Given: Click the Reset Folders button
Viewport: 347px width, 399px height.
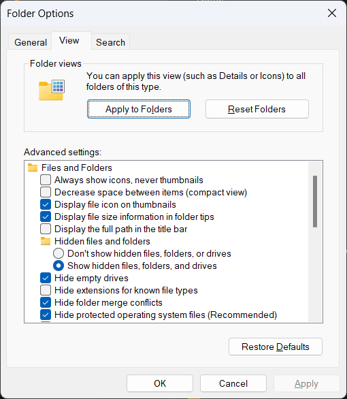Looking at the screenshot, I should [x=257, y=109].
